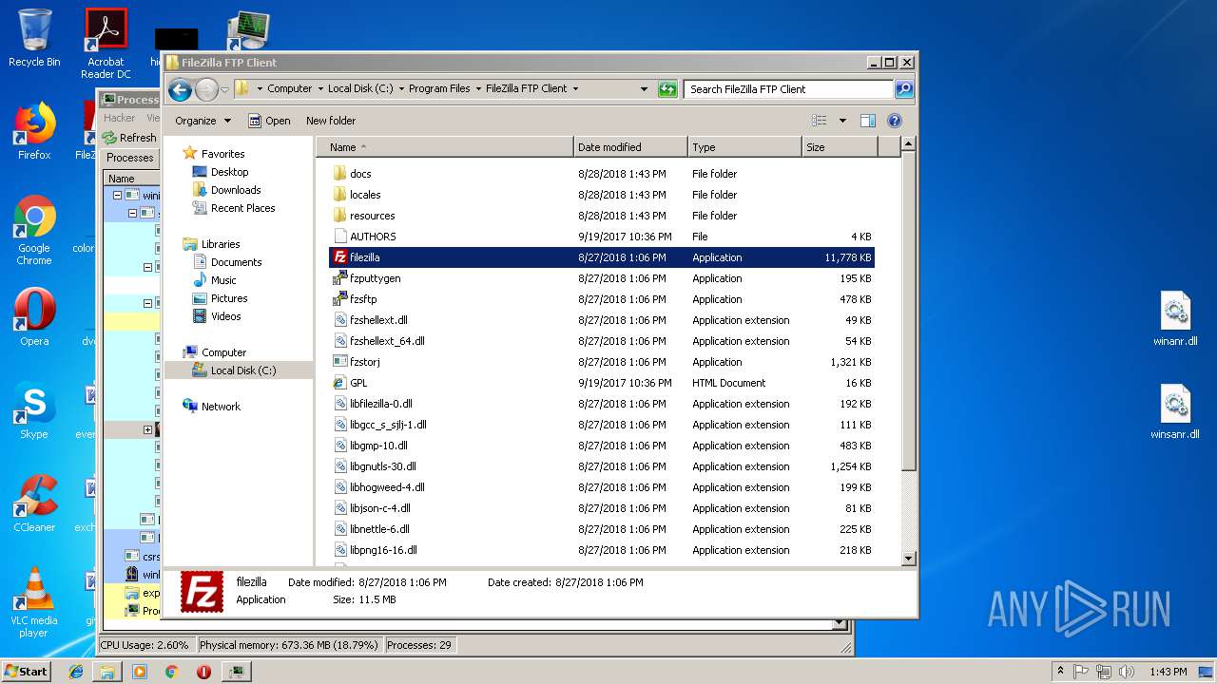Select Network in navigation pane
Screen dimensions: 1217x684
click(x=211, y=407)
